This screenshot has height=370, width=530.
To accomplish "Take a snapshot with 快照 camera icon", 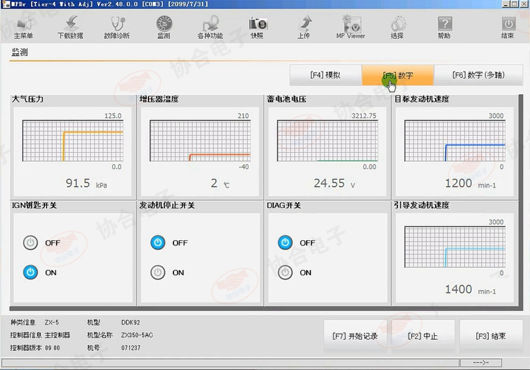I will point(257,27).
